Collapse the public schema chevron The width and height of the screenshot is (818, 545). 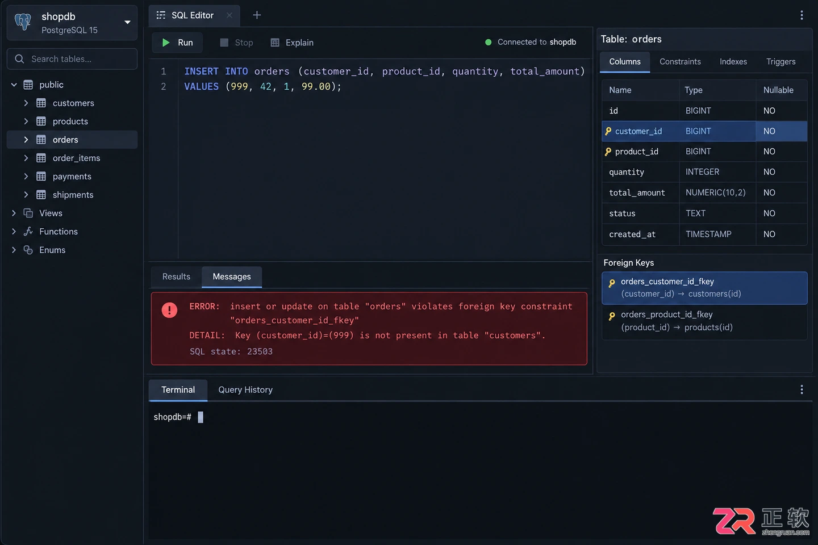14,85
